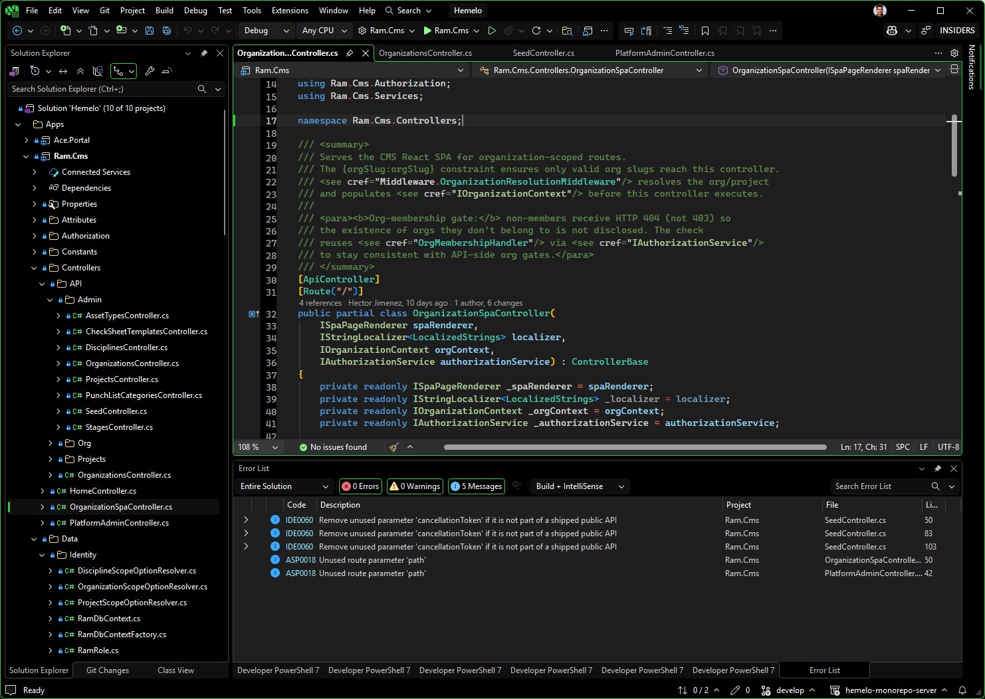Open the Debug menu

point(195,11)
